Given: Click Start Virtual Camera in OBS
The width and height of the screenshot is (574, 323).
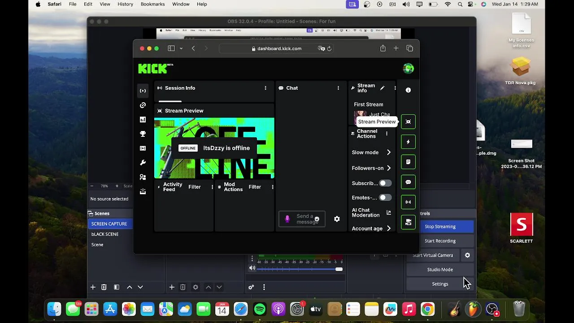Looking at the screenshot, I should [433, 255].
